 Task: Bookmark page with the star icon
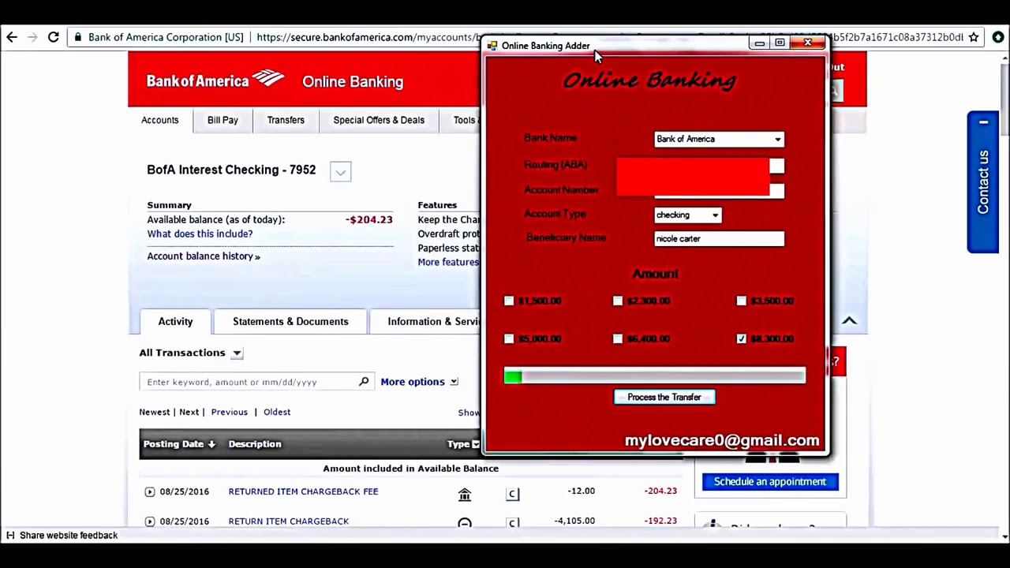[974, 37]
